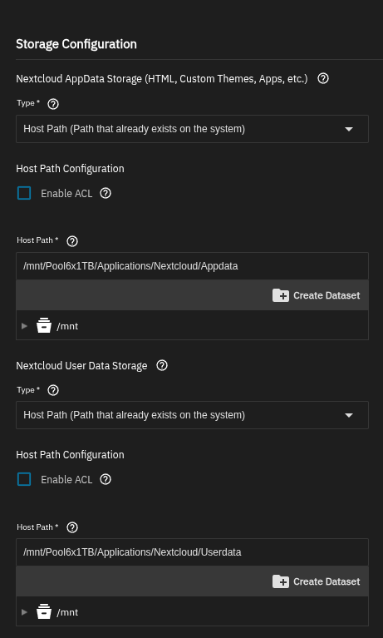383x638 pixels.
Task: Show help for User Data Enable ACL option
Action: tap(106, 479)
